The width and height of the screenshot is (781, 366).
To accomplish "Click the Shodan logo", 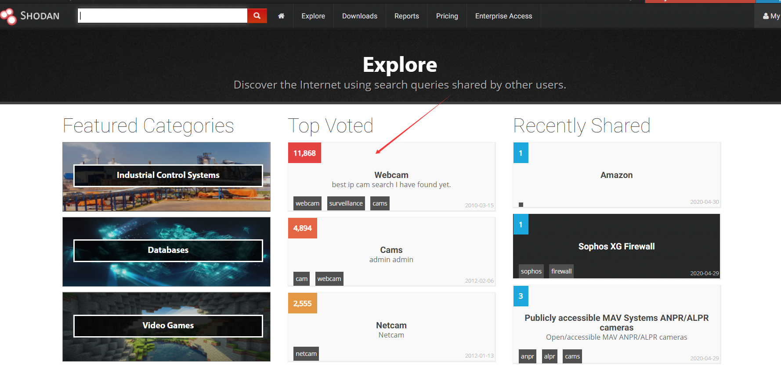I will click(30, 16).
